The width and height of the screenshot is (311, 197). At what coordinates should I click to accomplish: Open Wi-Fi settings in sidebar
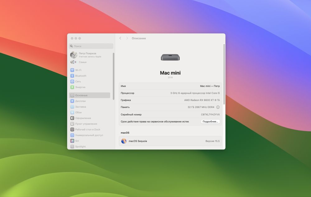(76, 70)
